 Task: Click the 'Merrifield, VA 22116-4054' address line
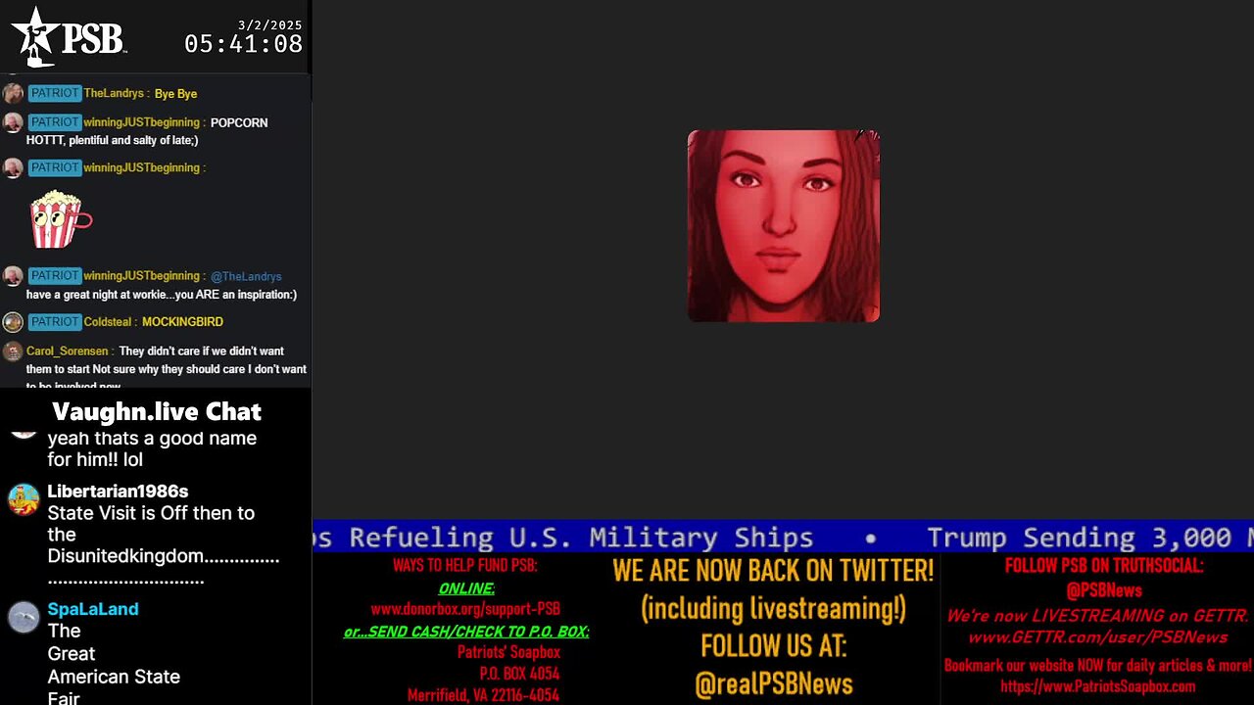[484, 695]
